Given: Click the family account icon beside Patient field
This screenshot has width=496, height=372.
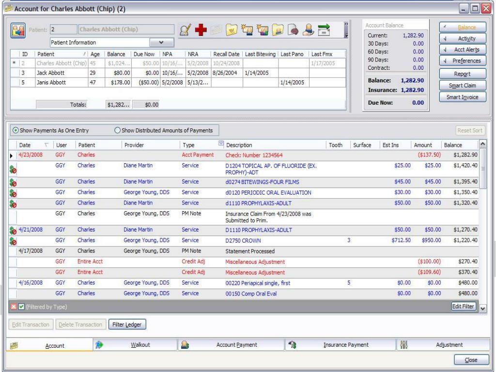Looking at the screenshot, I should [x=18, y=31].
